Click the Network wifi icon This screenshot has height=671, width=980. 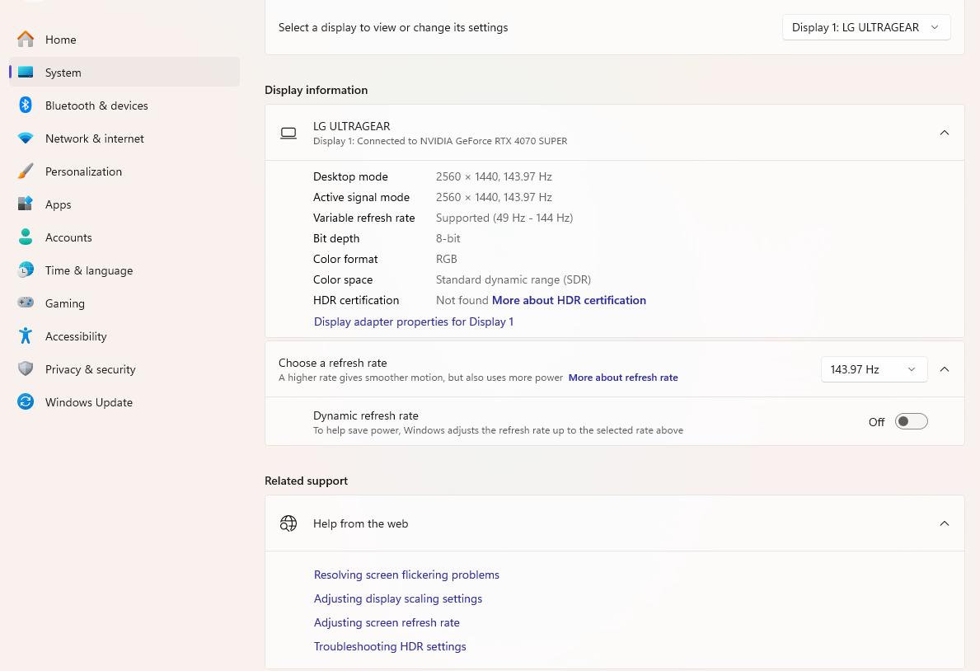26,138
